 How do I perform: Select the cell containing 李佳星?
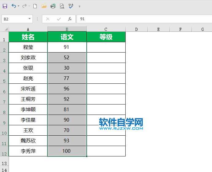pos(28,120)
